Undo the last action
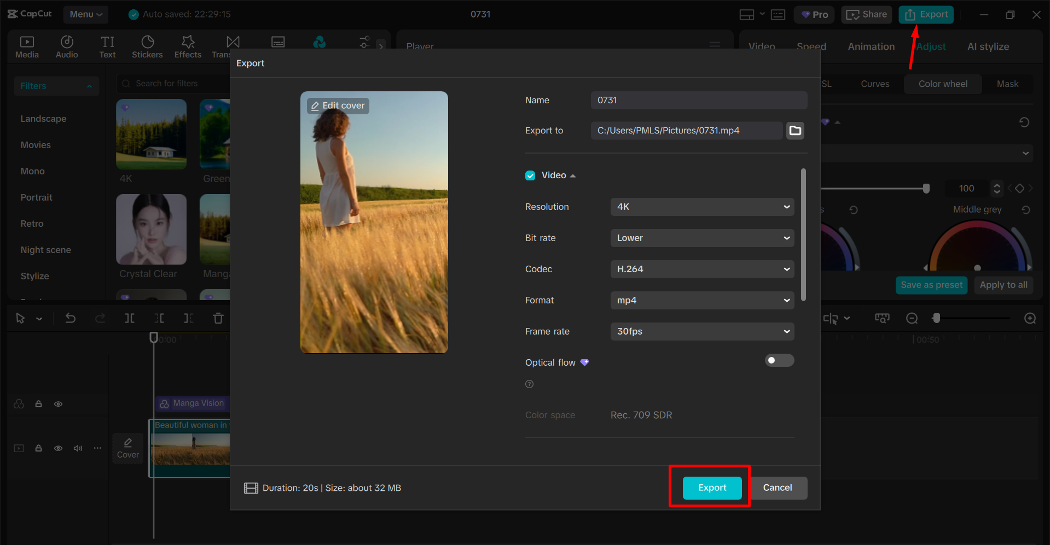1050x545 pixels. 71,318
